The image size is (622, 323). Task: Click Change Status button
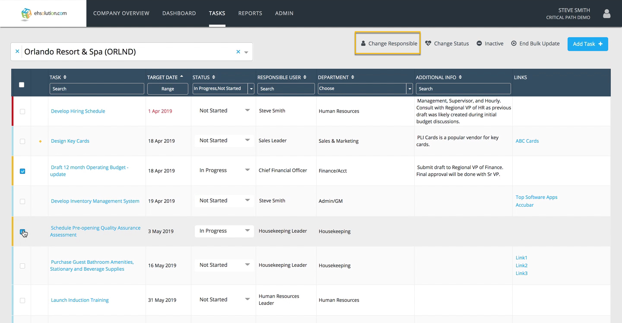coord(447,43)
